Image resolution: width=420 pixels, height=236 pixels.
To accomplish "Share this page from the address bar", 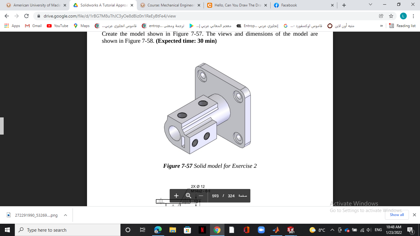I will 381,16.
